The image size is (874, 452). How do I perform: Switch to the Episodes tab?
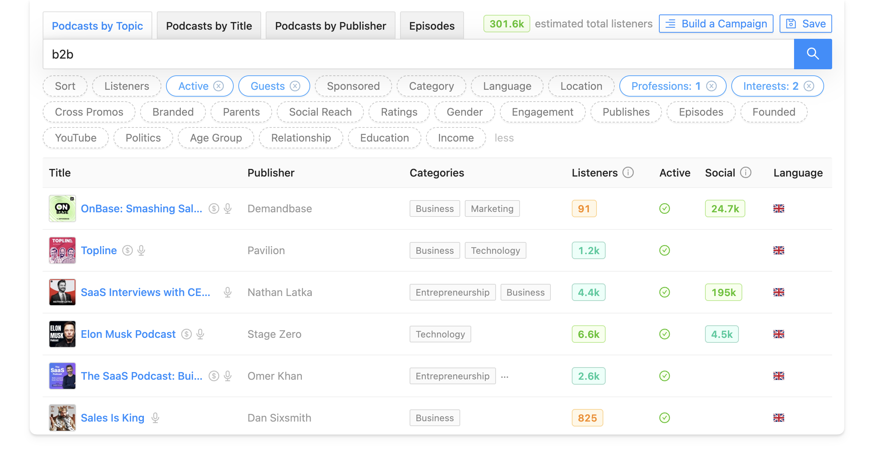point(432,25)
